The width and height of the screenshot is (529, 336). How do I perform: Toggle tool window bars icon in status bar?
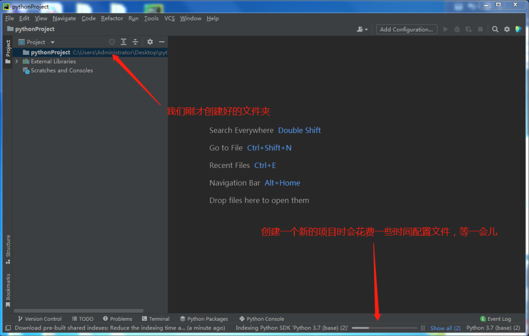pos(8,328)
